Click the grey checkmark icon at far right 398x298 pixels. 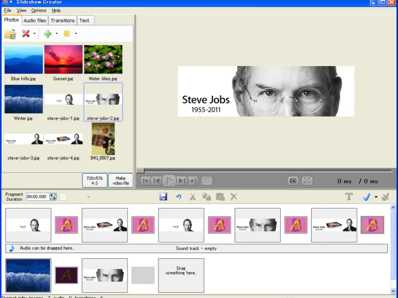point(385,197)
